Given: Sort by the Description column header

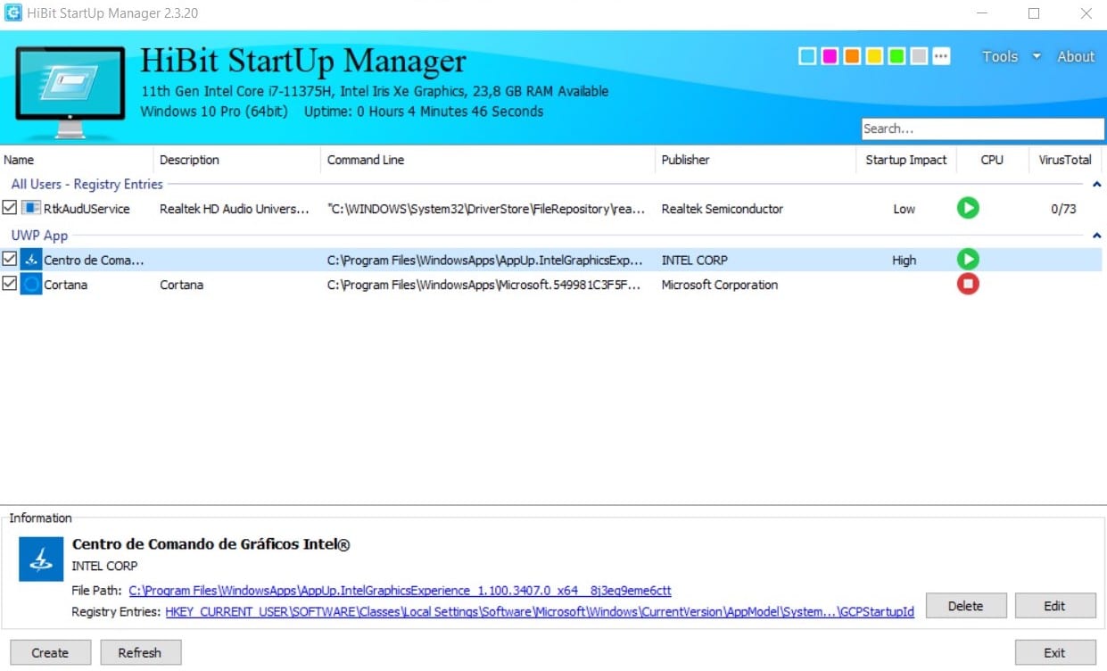Looking at the screenshot, I should (x=237, y=160).
